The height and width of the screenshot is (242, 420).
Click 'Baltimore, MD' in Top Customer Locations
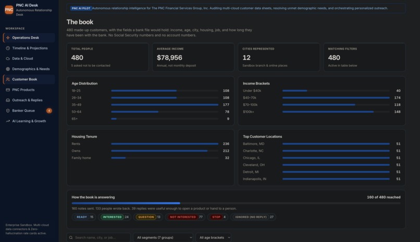pyautogui.click(x=254, y=144)
